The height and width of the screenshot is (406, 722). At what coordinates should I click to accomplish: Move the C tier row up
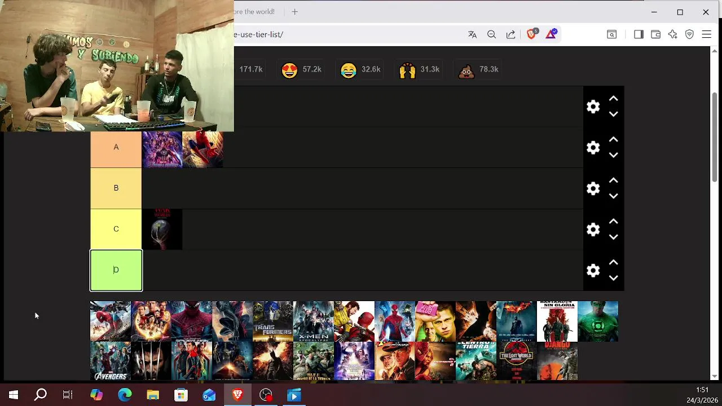click(x=614, y=222)
